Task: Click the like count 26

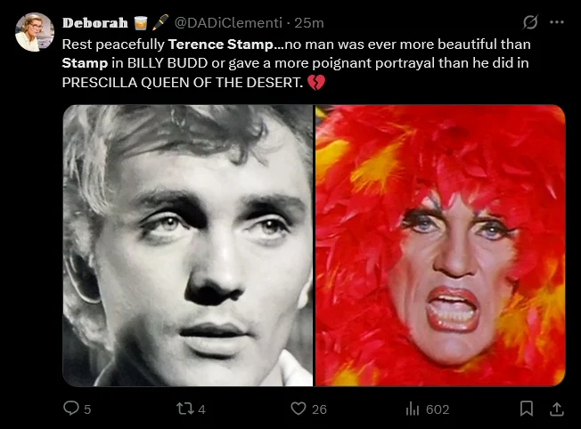Action: point(319,409)
